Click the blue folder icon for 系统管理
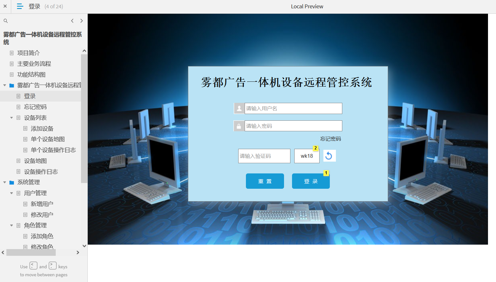The width and height of the screenshot is (496, 282). point(12,182)
